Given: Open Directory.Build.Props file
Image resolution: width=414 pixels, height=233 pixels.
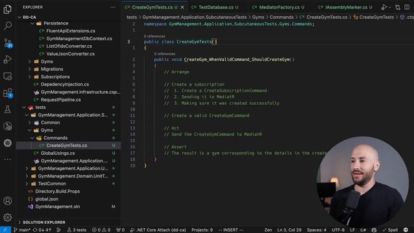Looking at the screenshot, I should (58, 192).
